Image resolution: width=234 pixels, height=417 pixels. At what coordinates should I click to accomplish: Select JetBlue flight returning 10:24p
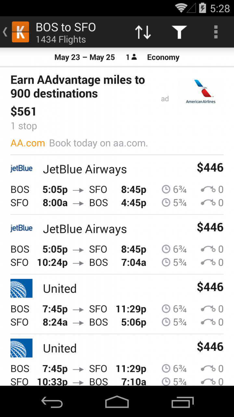[x=117, y=249]
